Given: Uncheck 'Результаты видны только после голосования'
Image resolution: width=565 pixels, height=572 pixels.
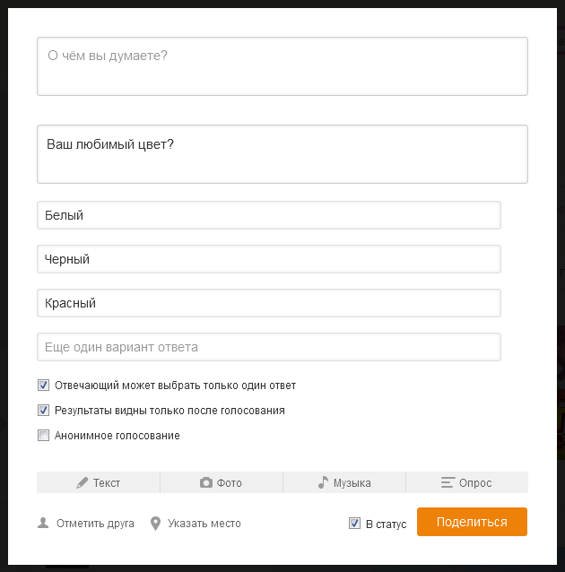Looking at the screenshot, I should tap(44, 411).
